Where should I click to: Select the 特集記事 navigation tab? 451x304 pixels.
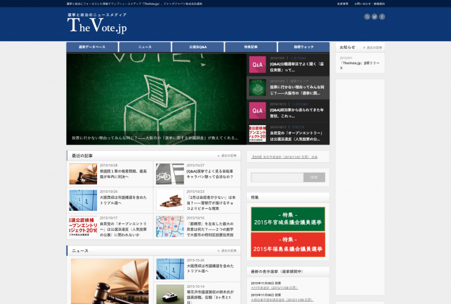251,47
